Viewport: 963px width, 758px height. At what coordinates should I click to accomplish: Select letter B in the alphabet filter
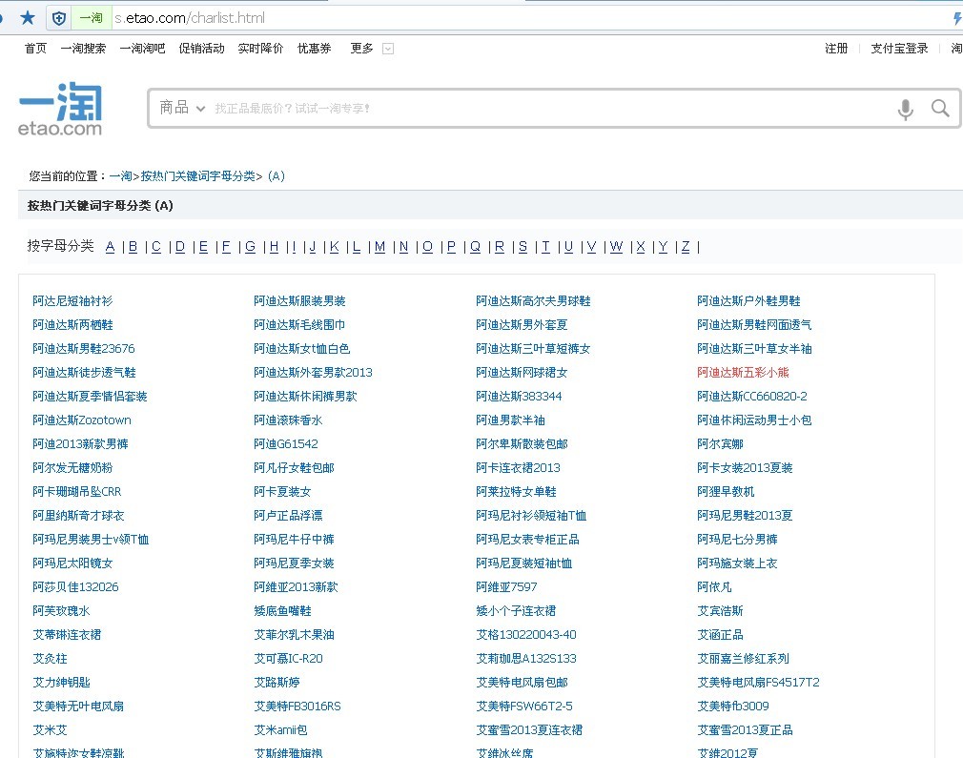(133, 246)
